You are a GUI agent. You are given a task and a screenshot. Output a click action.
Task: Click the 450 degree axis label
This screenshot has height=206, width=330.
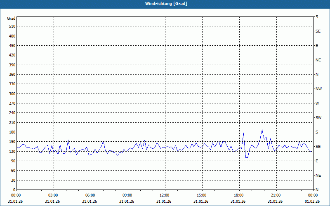tap(12, 46)
